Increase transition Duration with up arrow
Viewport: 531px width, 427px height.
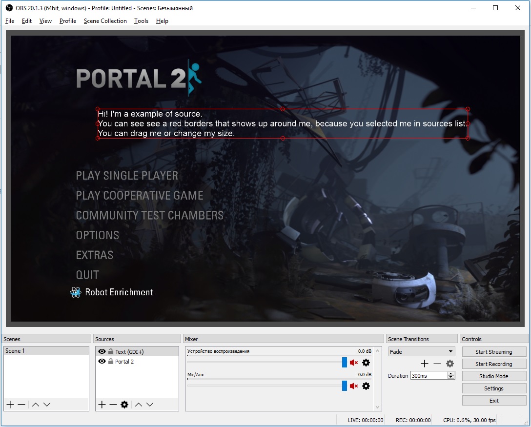pos(451,374)
